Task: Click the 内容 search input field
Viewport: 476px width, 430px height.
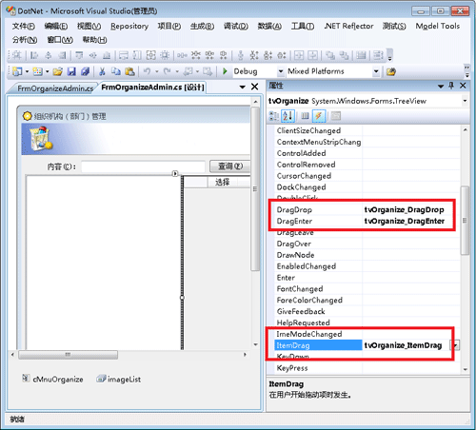Action: point(143,166)
